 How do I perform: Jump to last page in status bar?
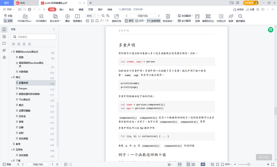pos(57,164)
